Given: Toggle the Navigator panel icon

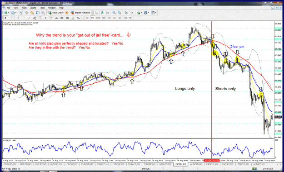Looking at the screenshot, I should point(32,13).
